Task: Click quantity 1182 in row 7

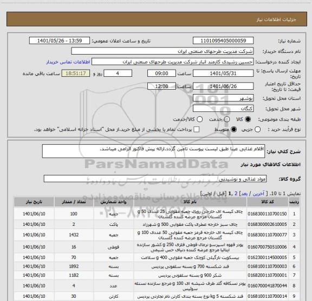Action: tap(74, 276)
